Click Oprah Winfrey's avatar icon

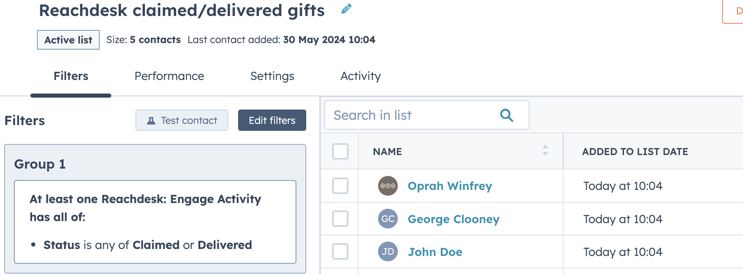pyautogui.click(x=388, y=186)
